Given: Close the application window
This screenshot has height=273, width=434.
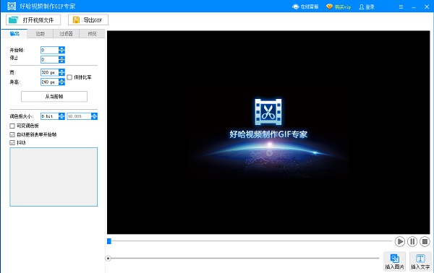Looking at the screenshot, I should click(x=427, y=6).
